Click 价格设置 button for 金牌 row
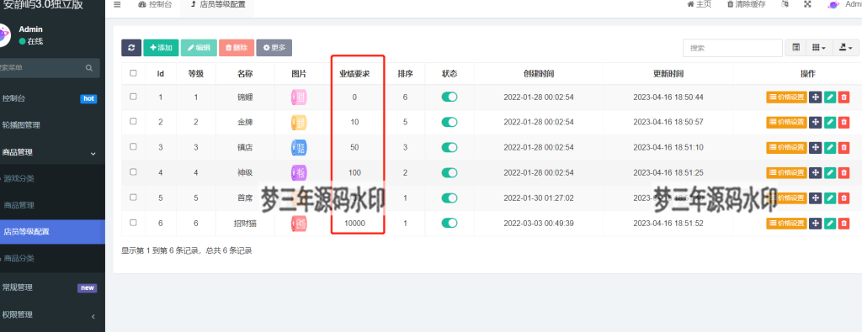 click(787, 122)
